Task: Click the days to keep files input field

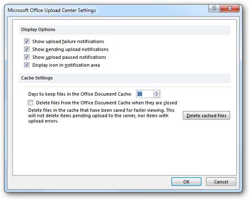Action: 144,94
